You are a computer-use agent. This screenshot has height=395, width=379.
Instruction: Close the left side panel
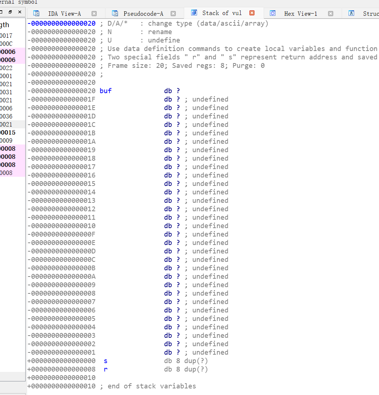[19, 12]
